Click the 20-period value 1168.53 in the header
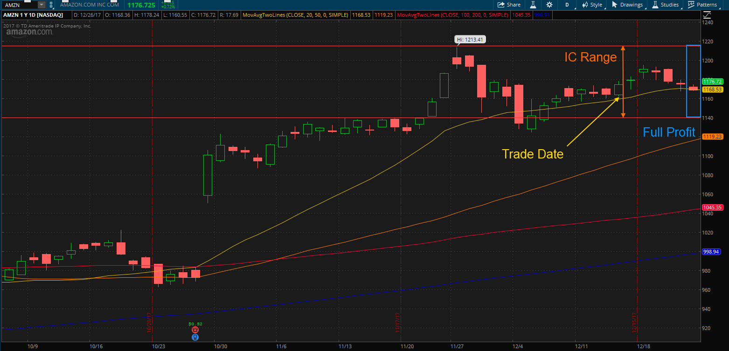The image size is (729, 351). (361, 15)
